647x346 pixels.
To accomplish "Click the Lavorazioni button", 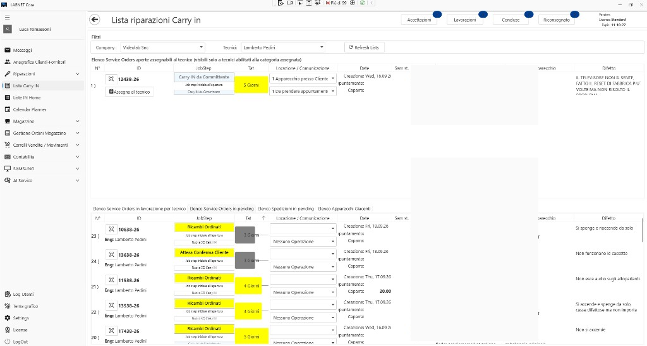I will (465, 20).
